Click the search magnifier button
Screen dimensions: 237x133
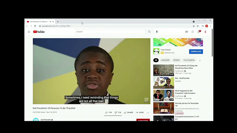[x=149, y=32]
